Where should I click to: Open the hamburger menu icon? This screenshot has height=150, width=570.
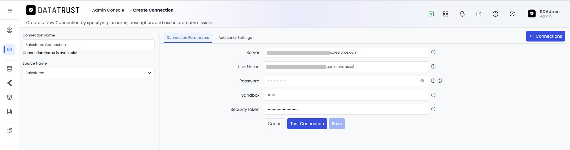pos(10,11)
